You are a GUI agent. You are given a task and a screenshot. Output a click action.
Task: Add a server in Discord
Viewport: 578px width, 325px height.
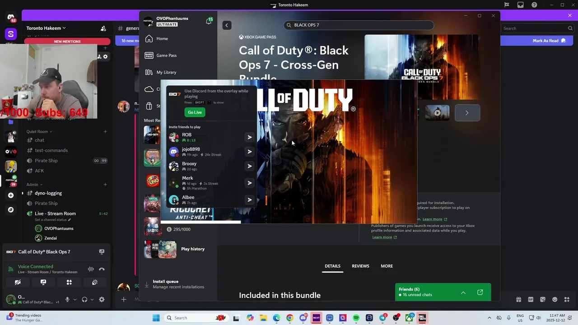(11, 195)
